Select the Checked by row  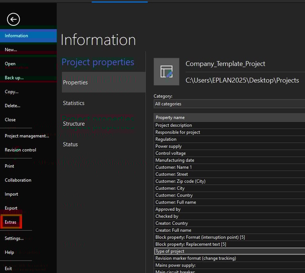click(x=229, y=216)
